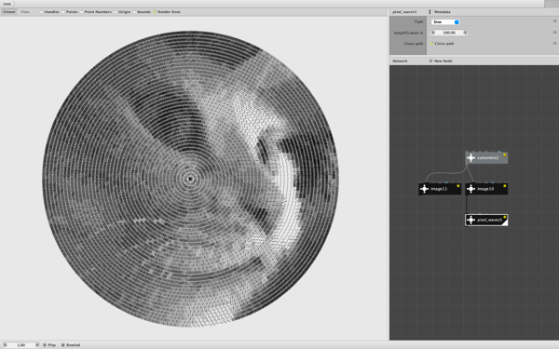Increase frame number with right stepper
This screenshot has width=559, height=349.
pos(37,345)
